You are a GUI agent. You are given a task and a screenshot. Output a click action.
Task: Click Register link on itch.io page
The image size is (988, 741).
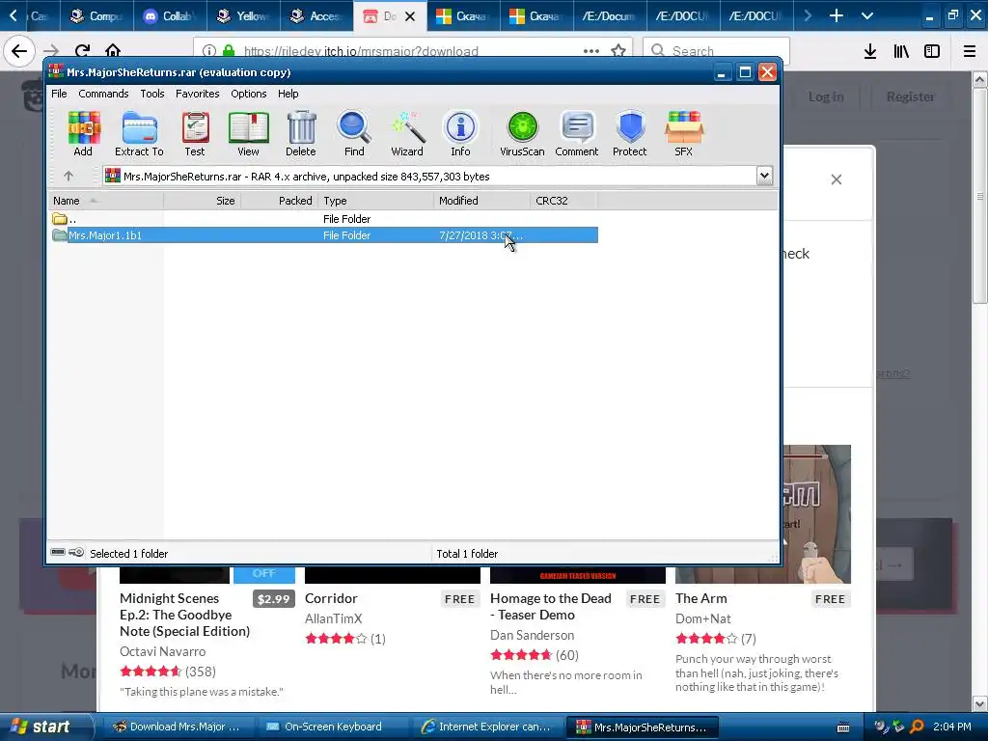(x=911, y=96)
